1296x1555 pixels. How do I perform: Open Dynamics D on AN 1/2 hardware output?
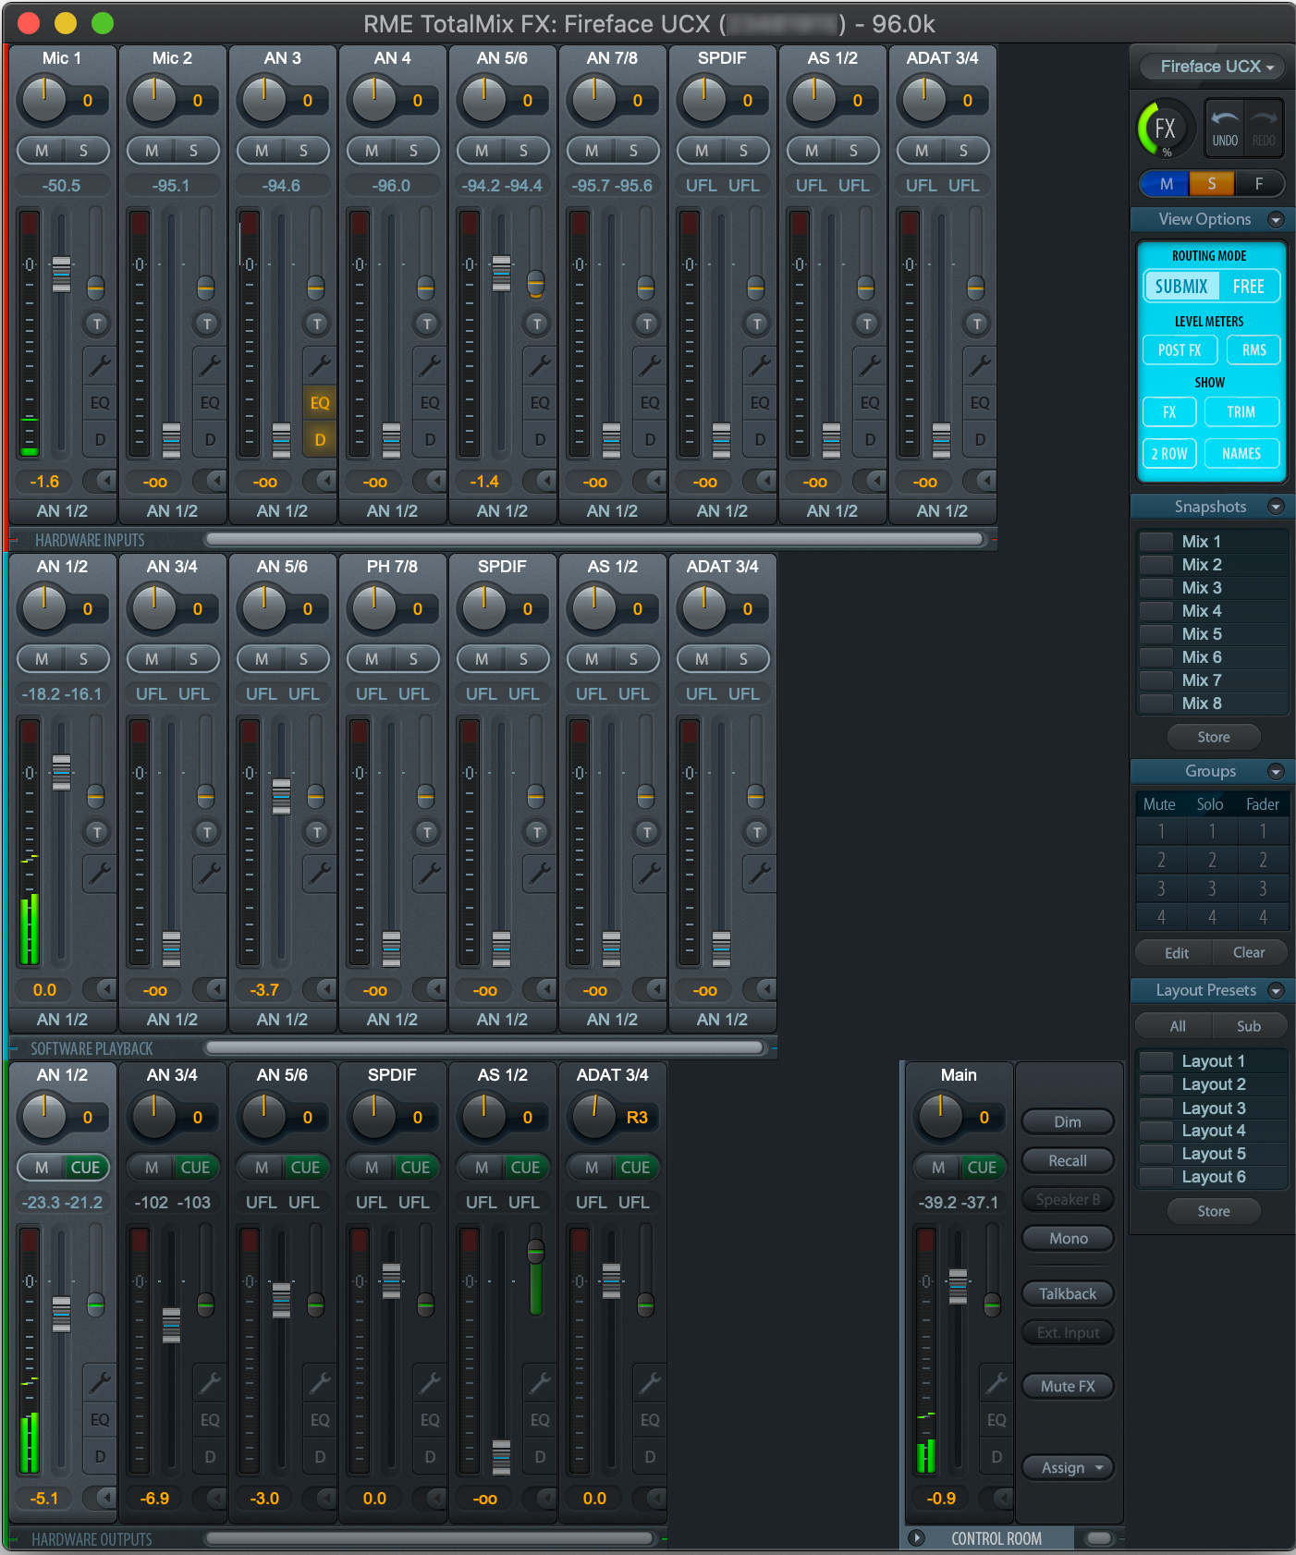99,1457
